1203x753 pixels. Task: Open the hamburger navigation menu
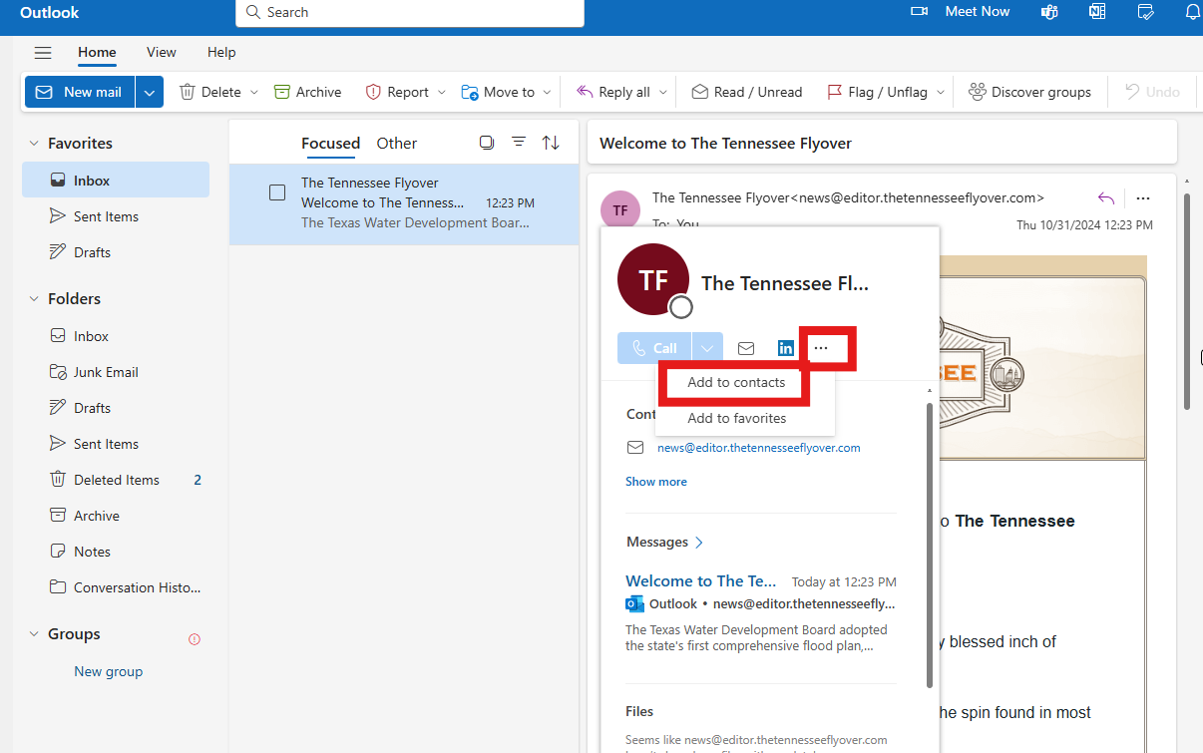click(x=43, y=53)
